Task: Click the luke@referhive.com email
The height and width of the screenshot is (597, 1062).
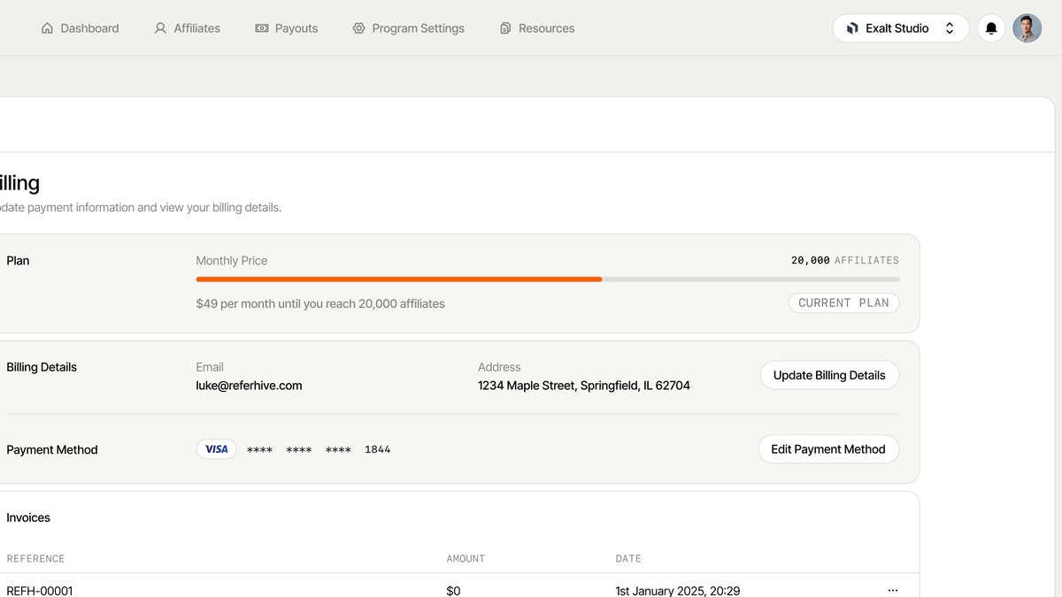Action: tap(249, 386)
